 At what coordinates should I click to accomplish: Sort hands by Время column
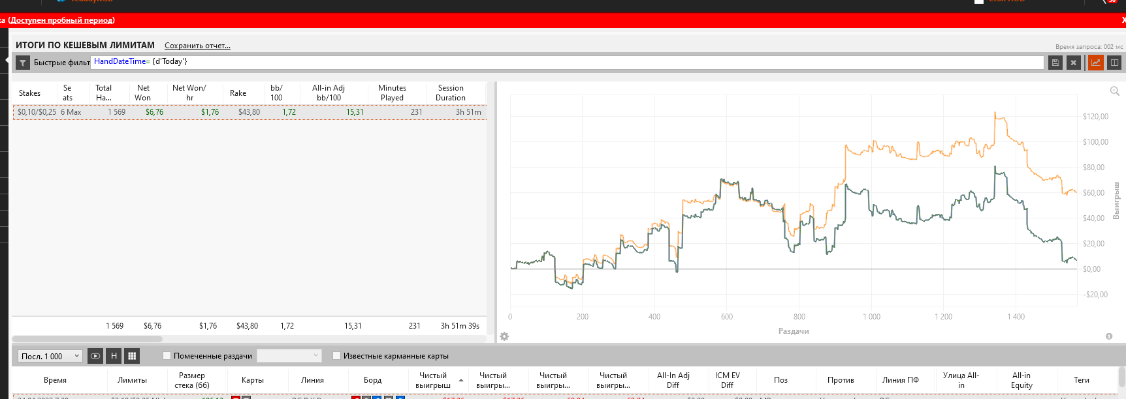tap(55, 380)
